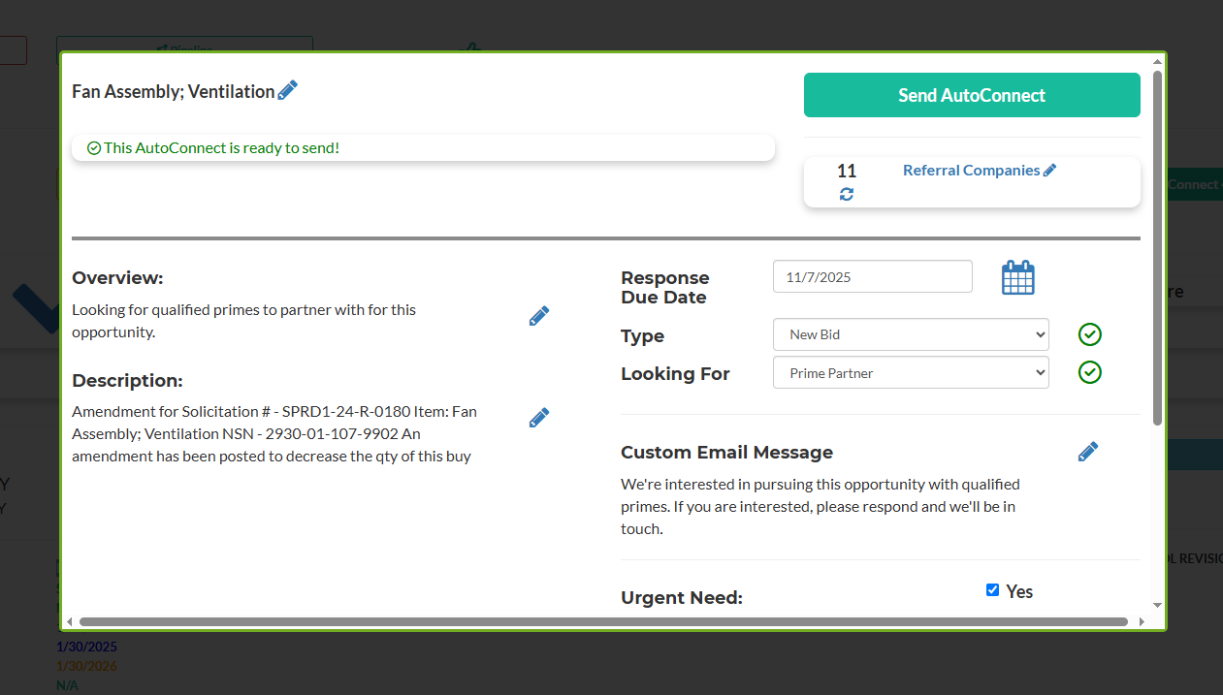Screen dimensions: 1223x695
Task: Click the scroll up arrow of dialog
Action: 1157,61
